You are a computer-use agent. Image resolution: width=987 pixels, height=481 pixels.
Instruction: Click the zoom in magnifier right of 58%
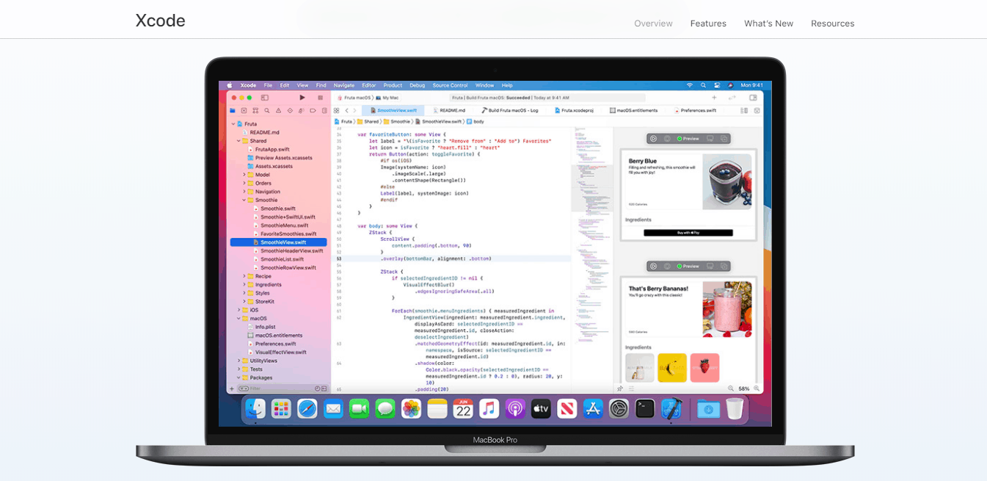(757, 388)
